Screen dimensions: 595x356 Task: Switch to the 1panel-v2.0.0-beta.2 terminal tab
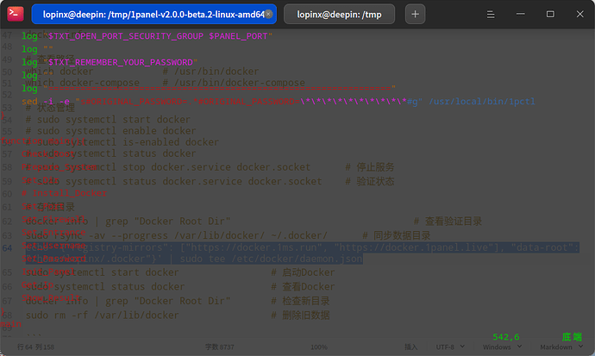click(x=153, y=15)
